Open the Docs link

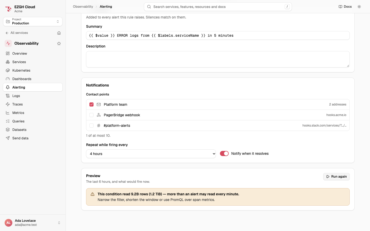point(345,7)
